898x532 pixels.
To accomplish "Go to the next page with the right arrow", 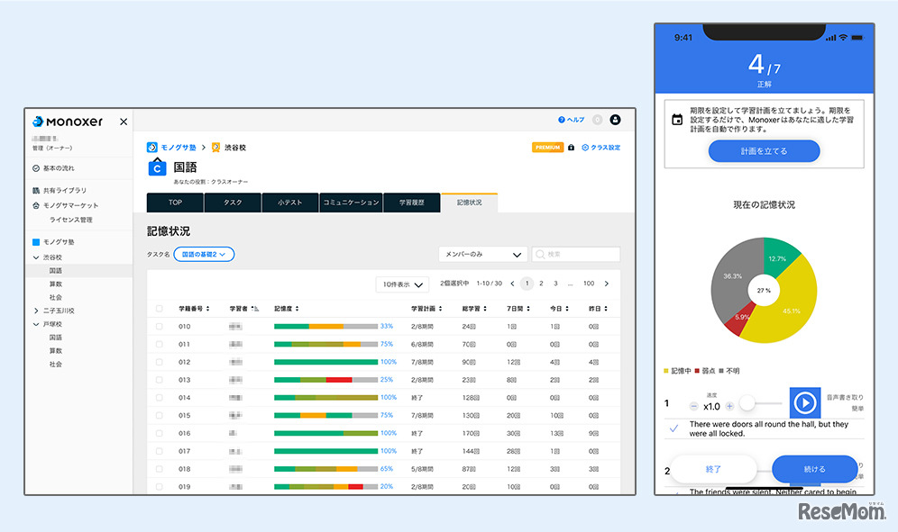I will point(606,284).
